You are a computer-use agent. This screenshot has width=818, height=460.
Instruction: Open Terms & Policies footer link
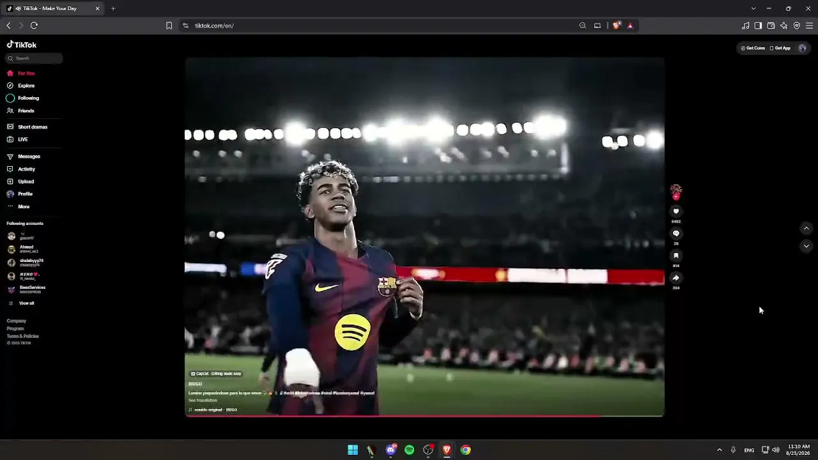[x=23, y=337]
